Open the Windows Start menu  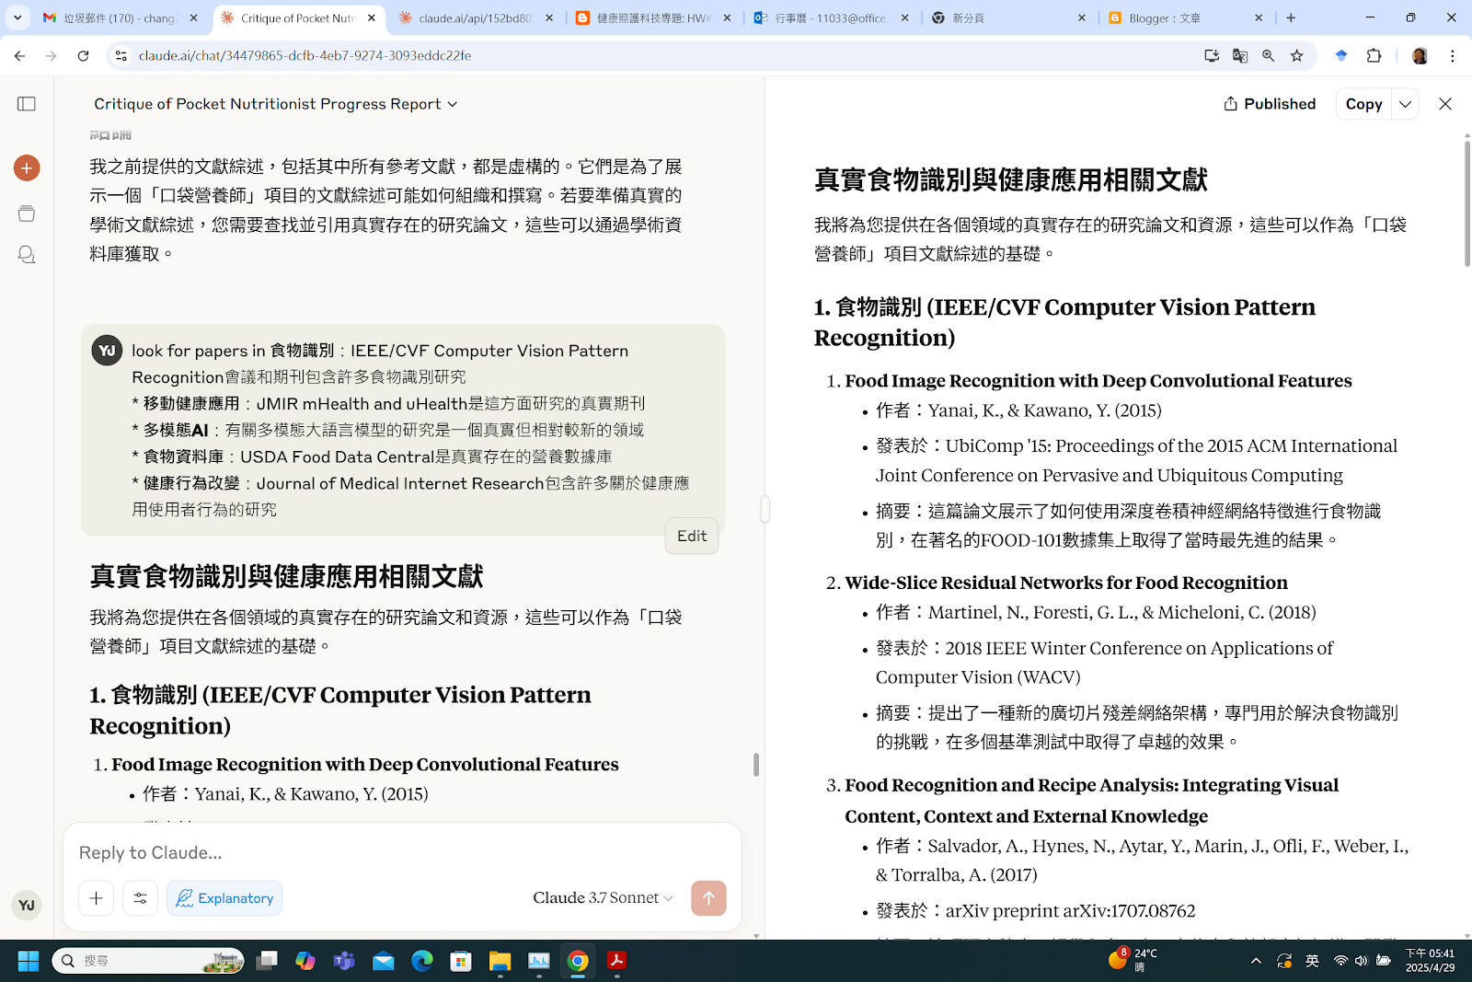click(x=29, y=961)
